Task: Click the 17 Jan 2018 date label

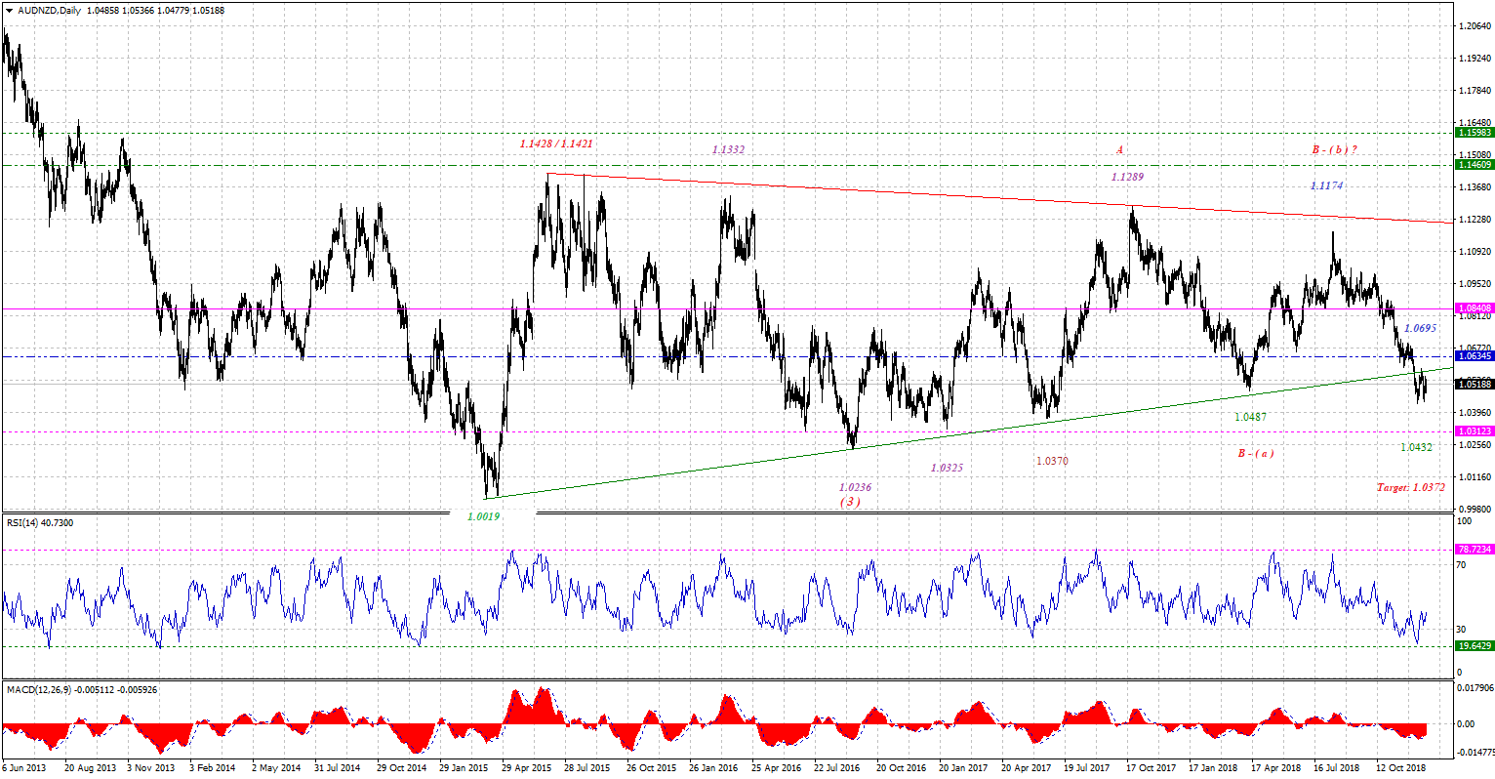Action: pyautogui.click(x=1214, y=768)
